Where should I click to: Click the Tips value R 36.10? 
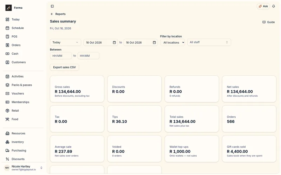(x=119, y=121)
